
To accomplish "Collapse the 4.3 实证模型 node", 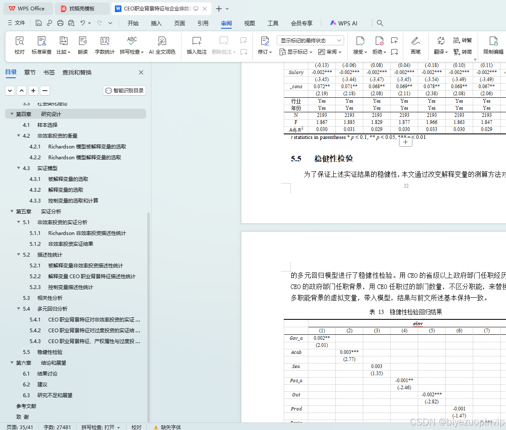I will coord(18,168).
